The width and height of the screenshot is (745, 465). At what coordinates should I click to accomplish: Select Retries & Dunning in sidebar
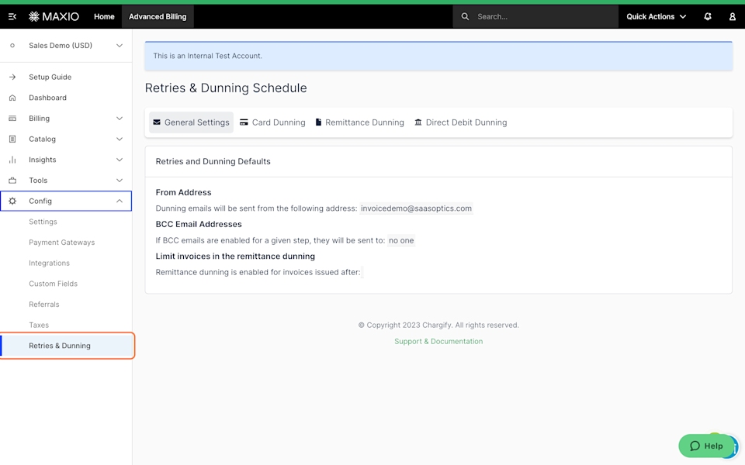pyautogui.click(x=67, y=346)
